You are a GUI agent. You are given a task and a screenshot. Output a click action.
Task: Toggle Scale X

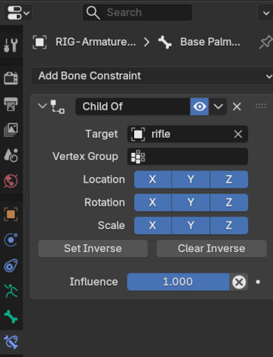[x=153, y=226]
